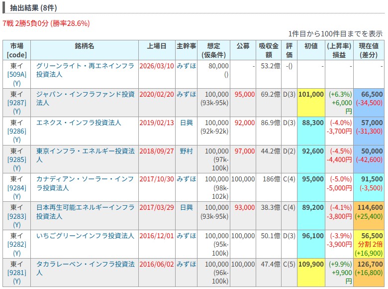Click the yellow 101,000 initial price cell

[x=311, y=94]
